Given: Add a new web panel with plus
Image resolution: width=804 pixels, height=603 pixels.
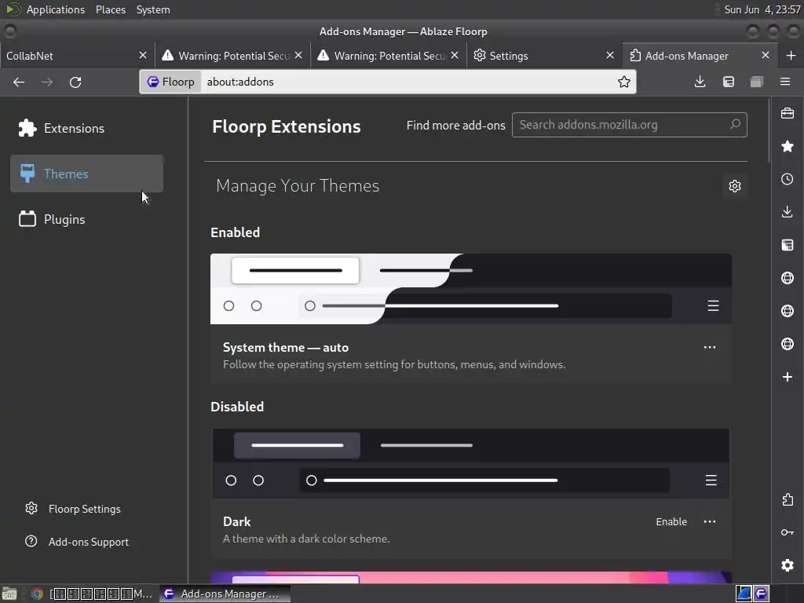Looking at the screenshot, I should [788, 377].
